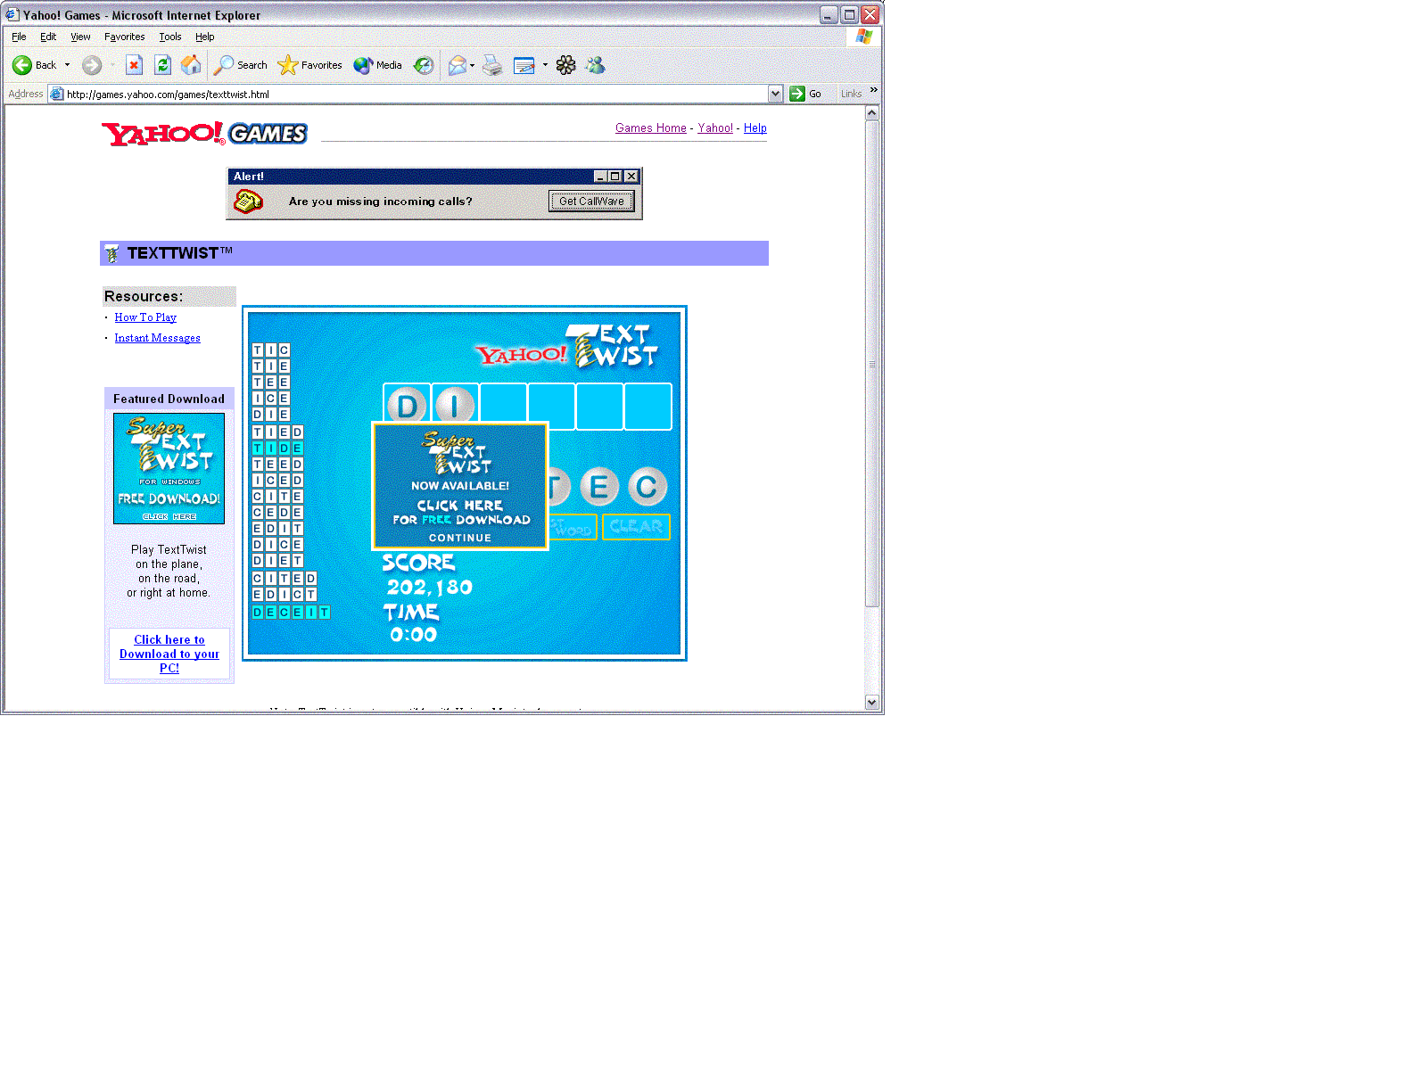
Task: Open How To Play link
Action: click(145, 317)
